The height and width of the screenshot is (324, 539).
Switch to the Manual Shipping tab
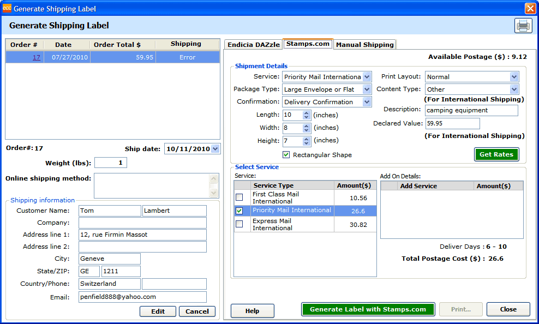365,45
